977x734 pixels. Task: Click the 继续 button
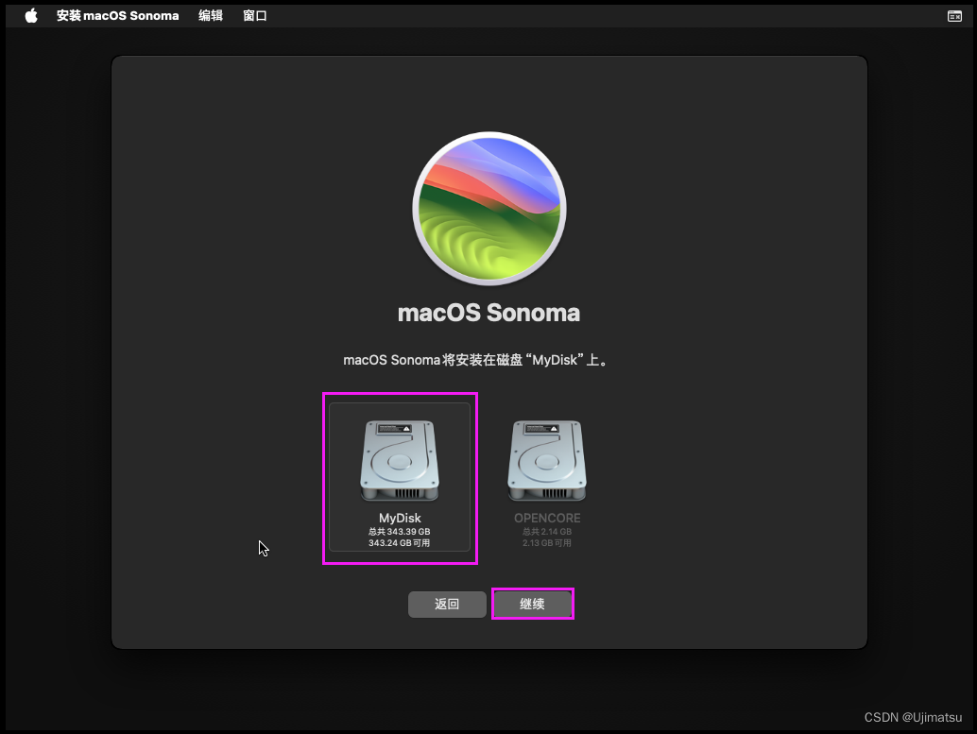pyautogui.click(x=532, y=604)
